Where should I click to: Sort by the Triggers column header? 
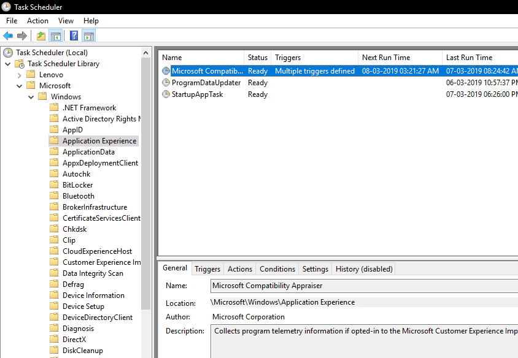point(314,58)
